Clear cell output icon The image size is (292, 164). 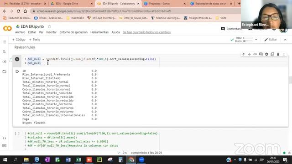point(17,71)
